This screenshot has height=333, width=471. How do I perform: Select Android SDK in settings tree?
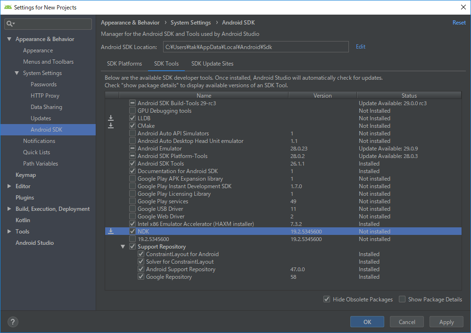(48, 130)
